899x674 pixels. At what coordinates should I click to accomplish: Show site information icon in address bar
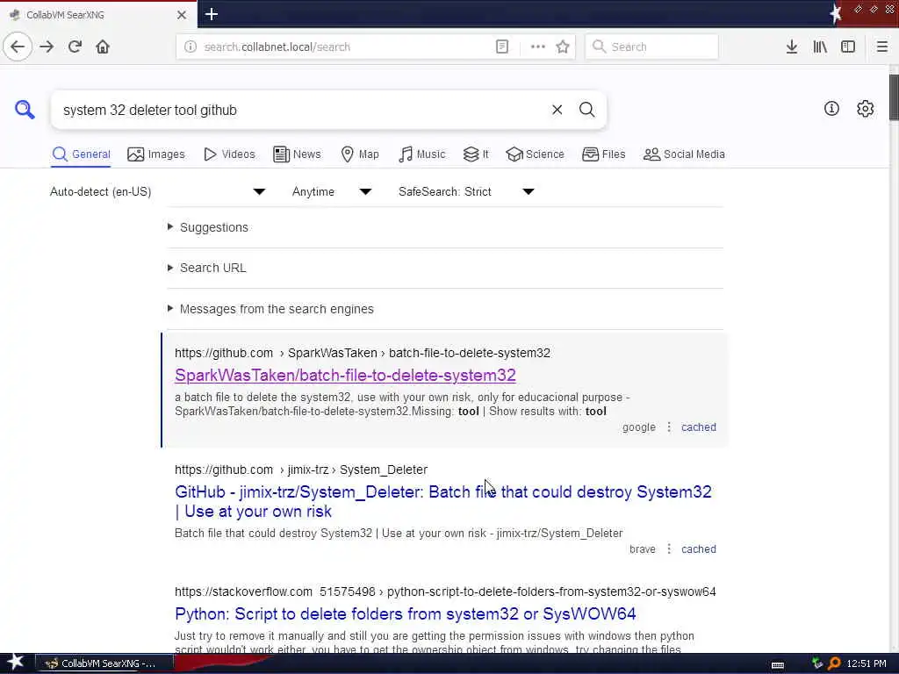[190, 47]
